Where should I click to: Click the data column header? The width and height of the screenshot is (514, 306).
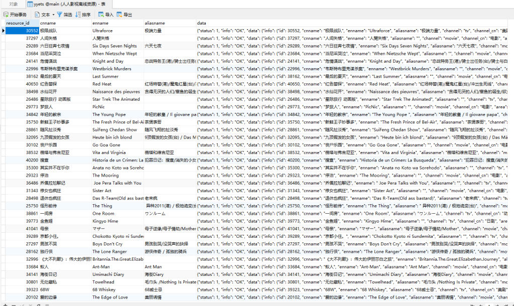(352, 23)
